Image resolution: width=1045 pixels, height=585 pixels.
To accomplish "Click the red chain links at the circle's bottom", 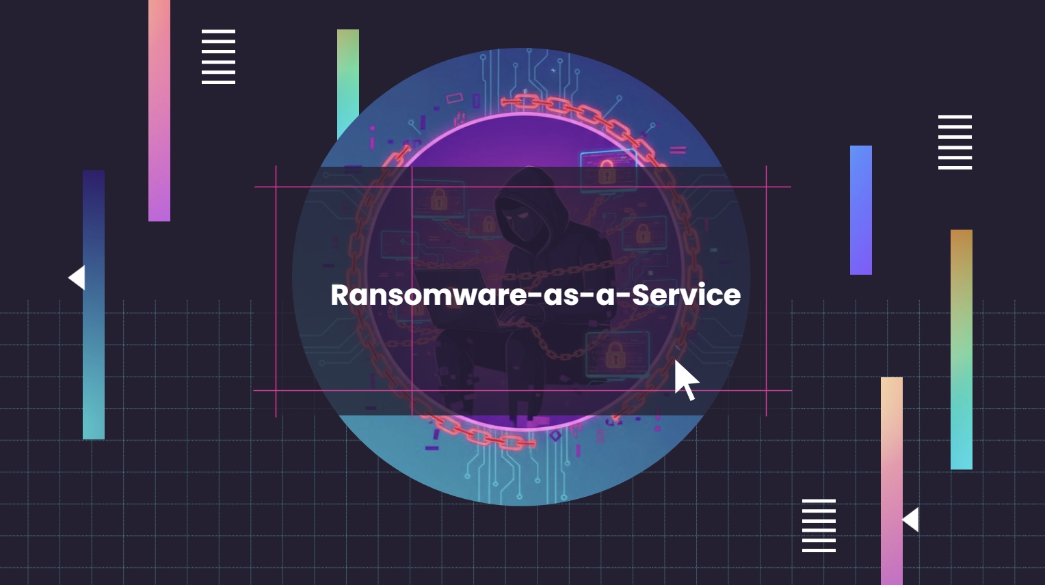I will pyautogui.click(x=479, y=436).
